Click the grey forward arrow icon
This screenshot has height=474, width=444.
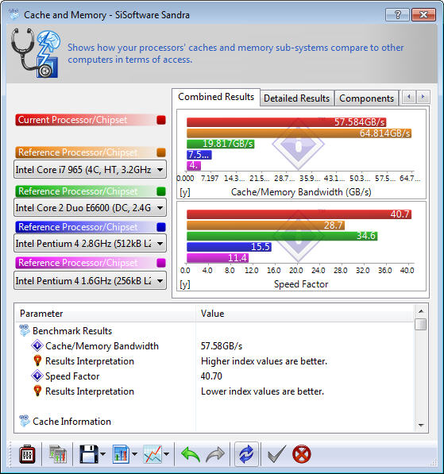tap(215, 454)
